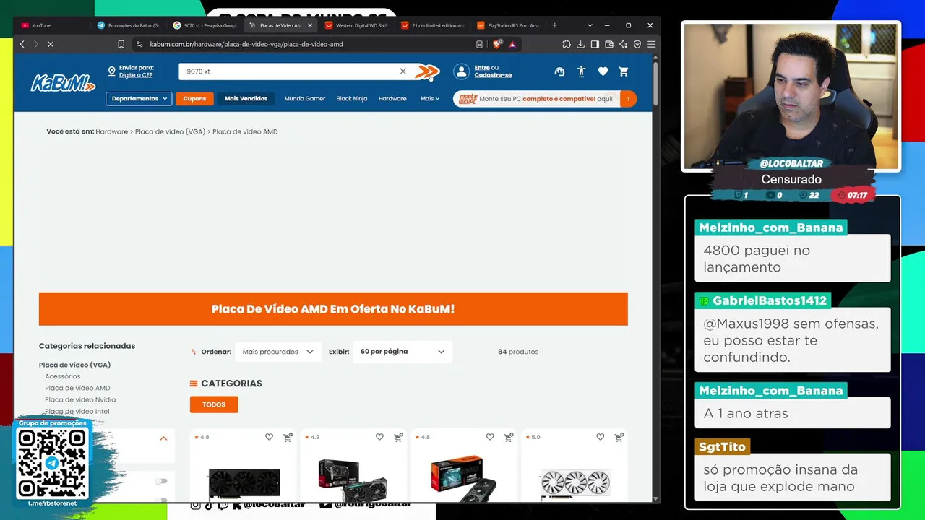The height and width of the screenshot is (520, 925).
Task: Click the orange TODOS category button
Action: click(x=214, y=404)
